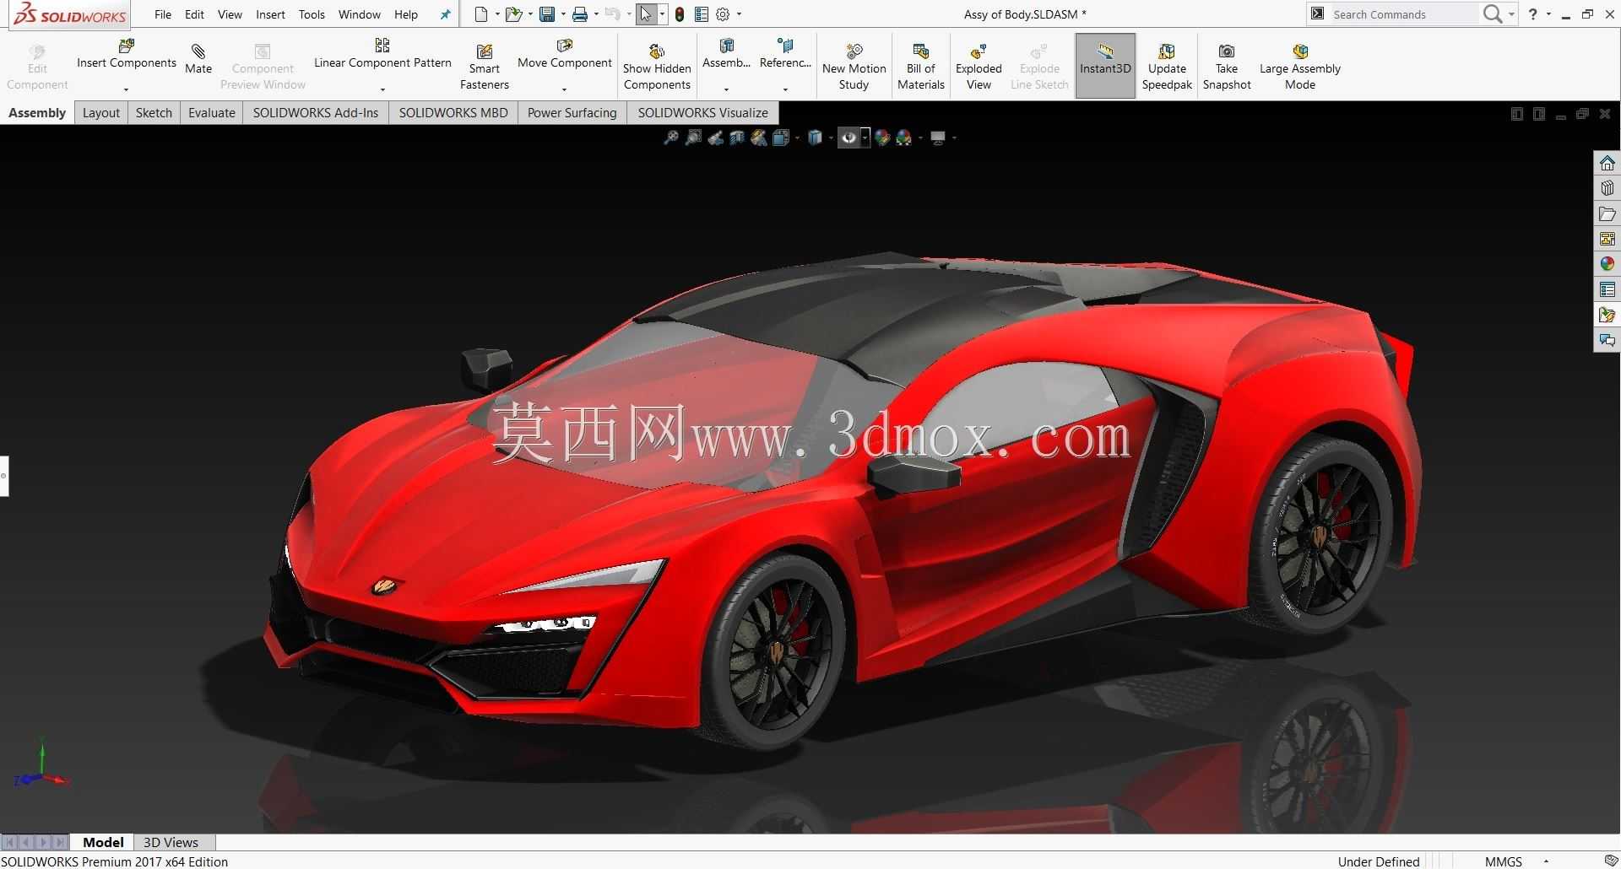The width and height of the screenshot is (1621, 869).
Task: Click the Rebuild traffic light icon
Action: 680,14
